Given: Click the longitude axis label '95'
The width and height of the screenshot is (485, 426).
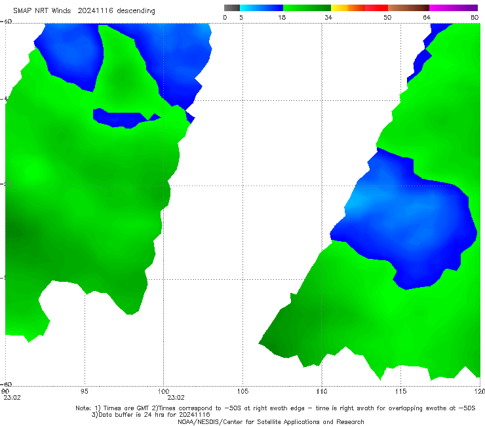Looking at the screenshot, I should click(84, 391).
